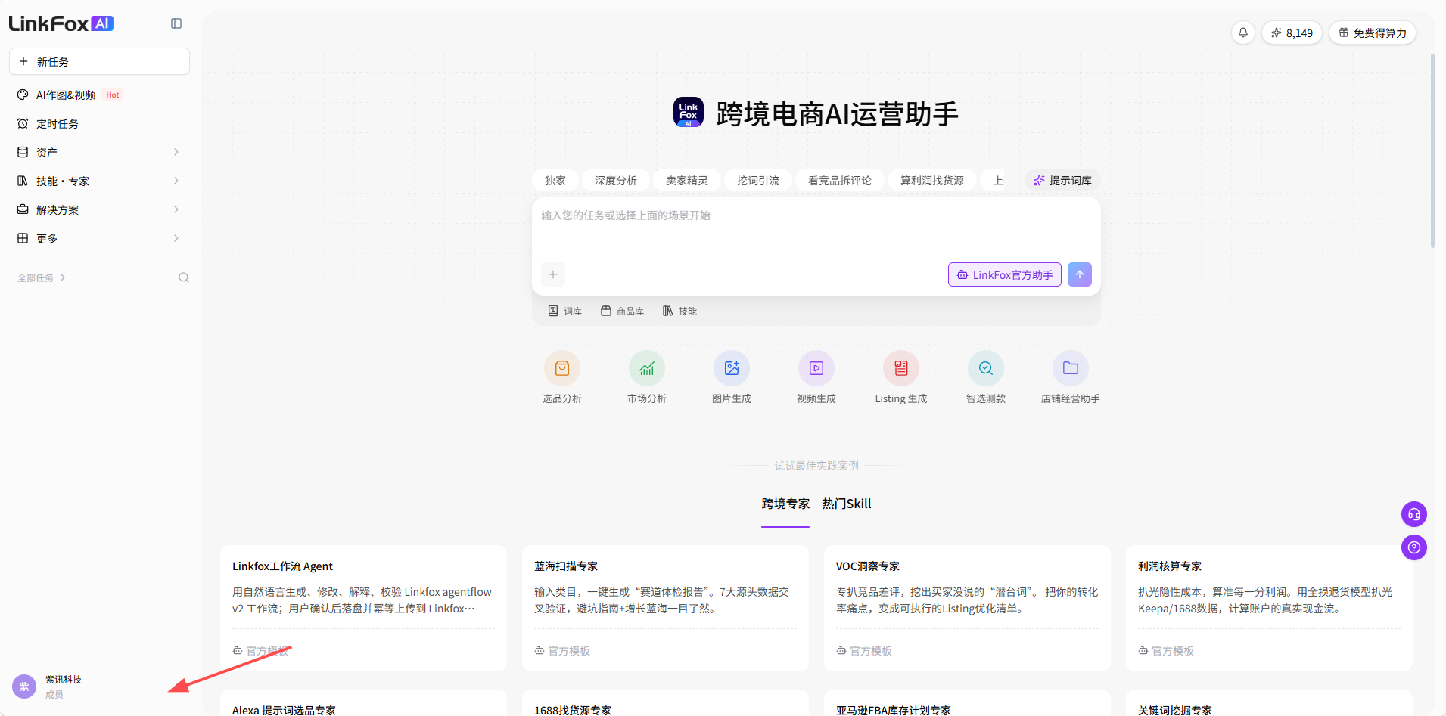1446x716 pixels.
Task: Open the 全部任务 list
Action: (x=42, y=277)
